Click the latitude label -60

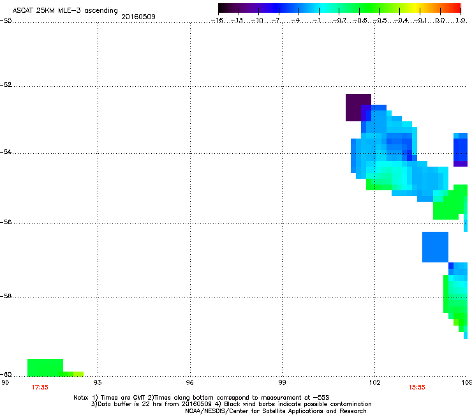pos(6,374)
